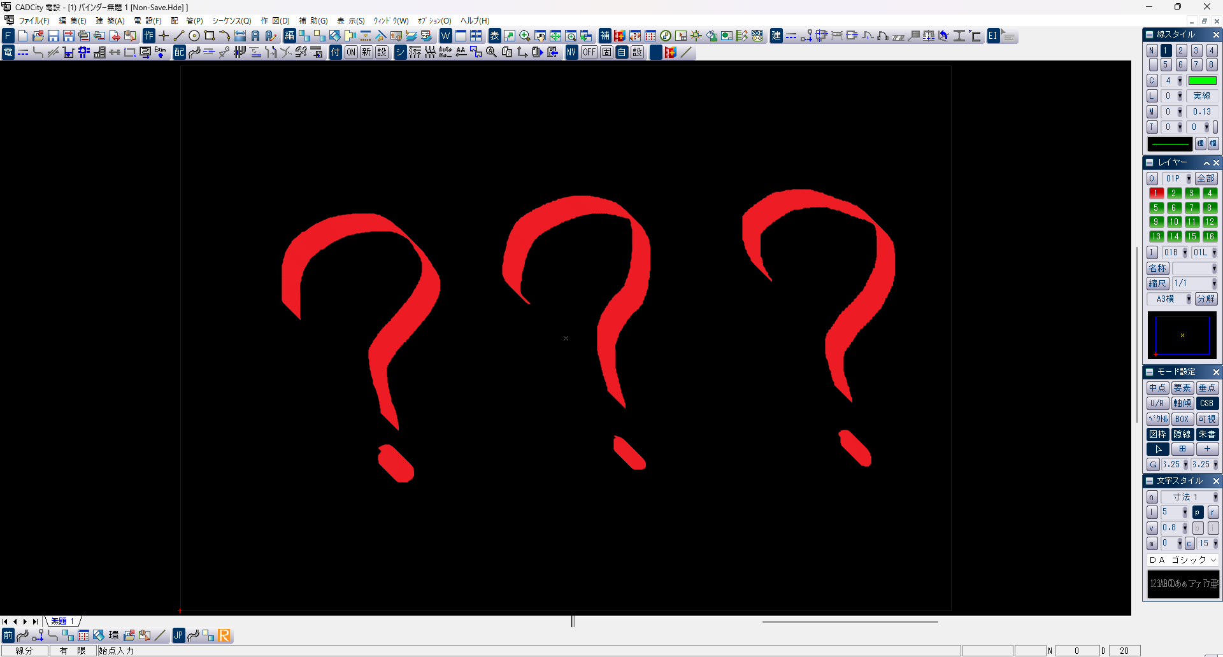Image resolution: width=1223 pixels, height=657 pixels.
Task: Click the green line color swatch
Action: pyautogui.click(x=1202, y=81)
